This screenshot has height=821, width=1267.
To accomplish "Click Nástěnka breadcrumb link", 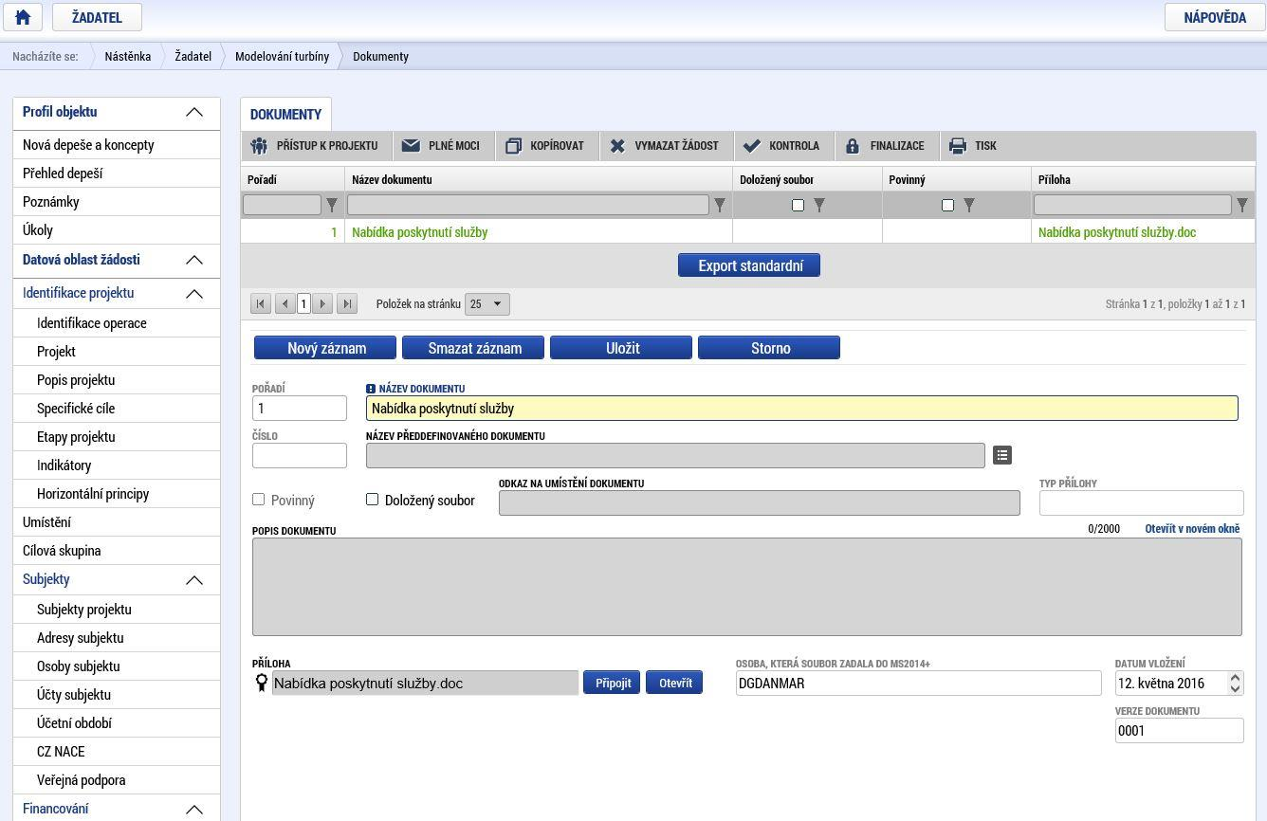I will (127, 56).
